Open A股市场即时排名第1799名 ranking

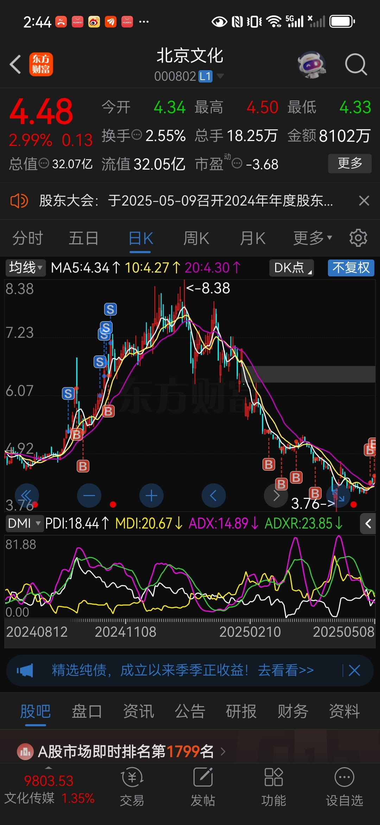(126, 752)
